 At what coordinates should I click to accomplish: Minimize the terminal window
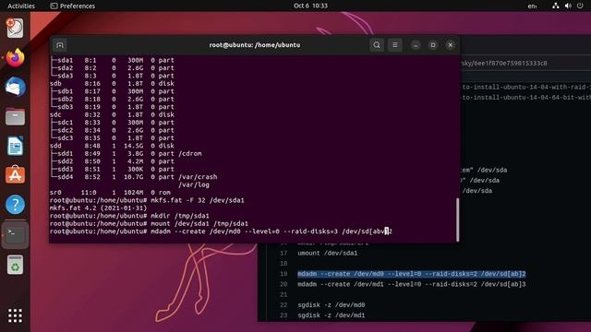[416, 45]
